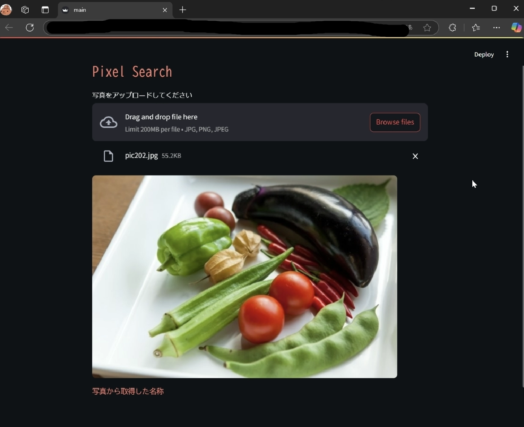Open browser settings and more menu
Image resolution: width=524 pixels, height=427 pixels.
[497, 27]
